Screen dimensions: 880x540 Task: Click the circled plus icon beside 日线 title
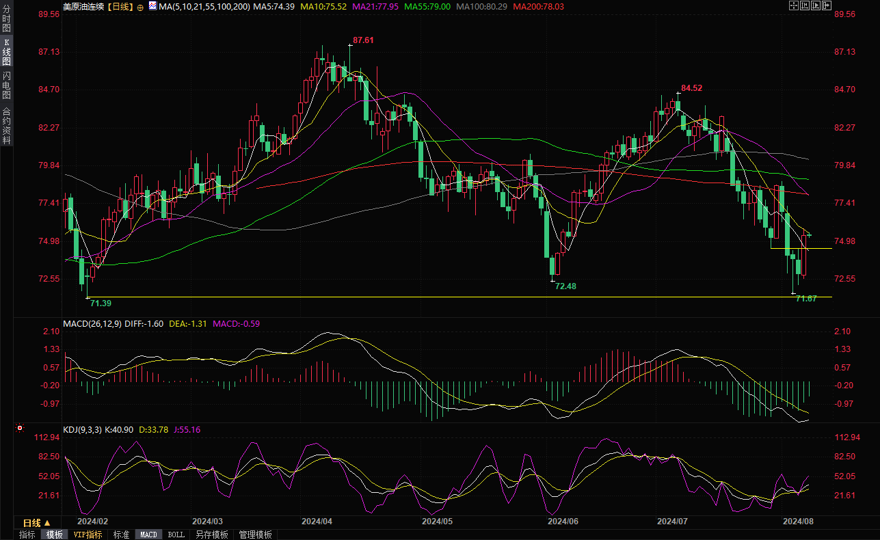[140, 7]
